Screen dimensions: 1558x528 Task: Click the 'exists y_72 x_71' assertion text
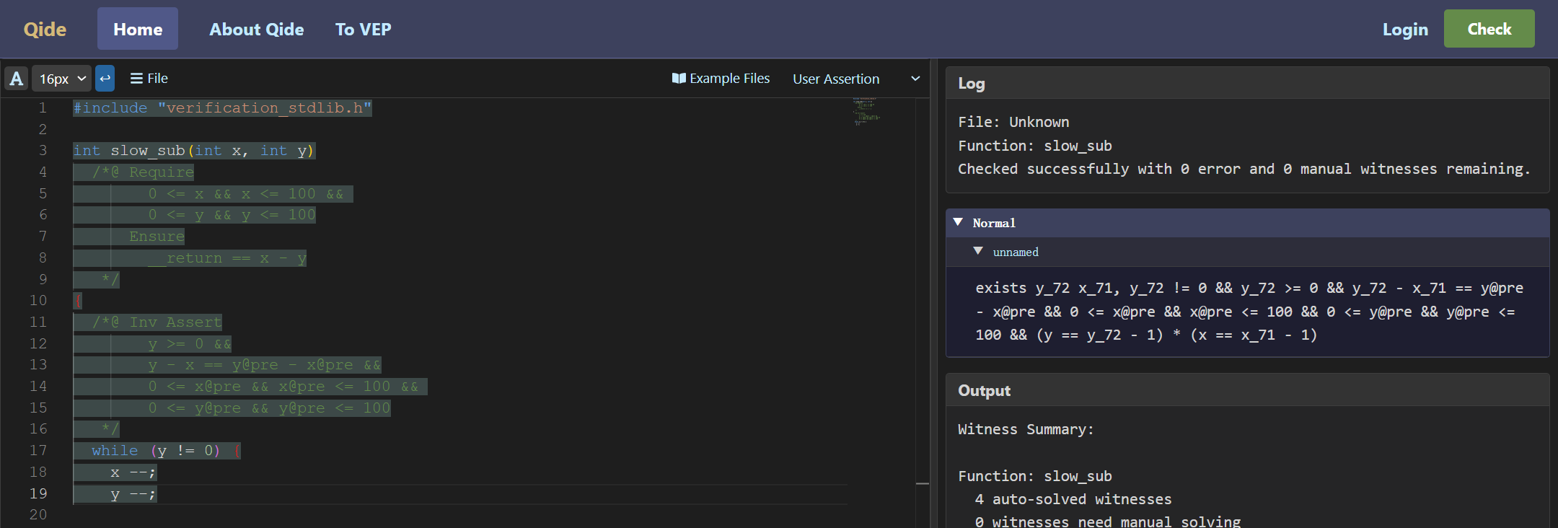[1249, 312]
